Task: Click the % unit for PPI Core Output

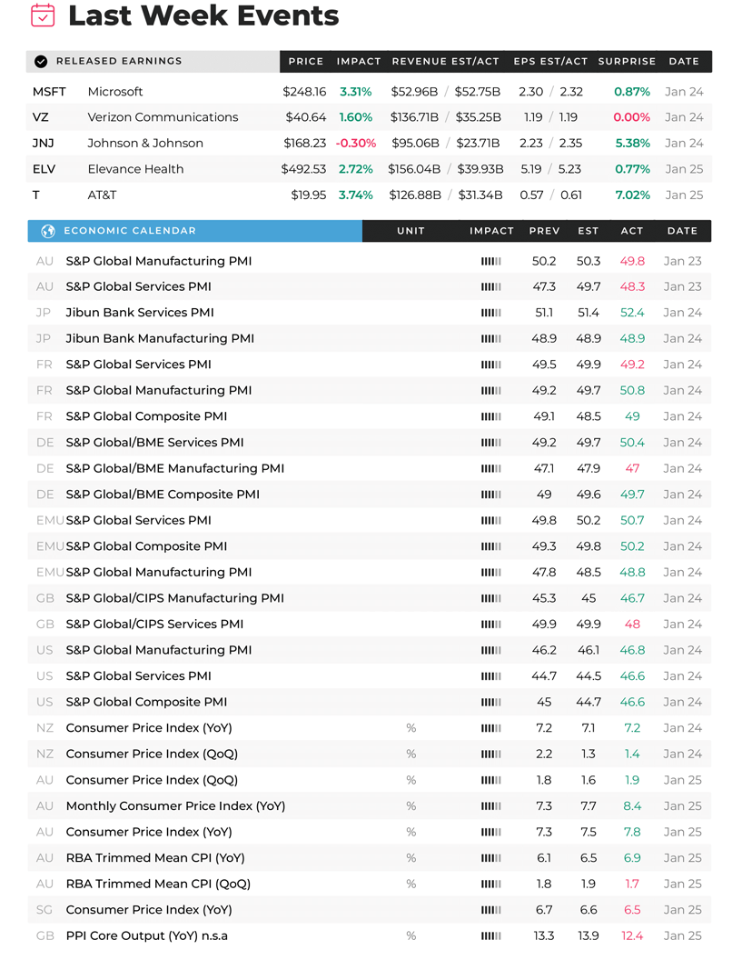Action: pyautogui.click(x=411, y=936)
